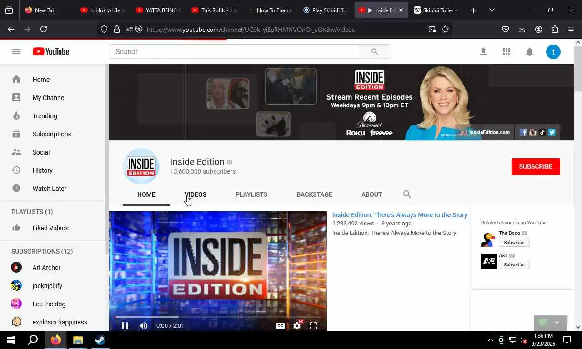Open Facebook link on channel banner

pos(523,132)
